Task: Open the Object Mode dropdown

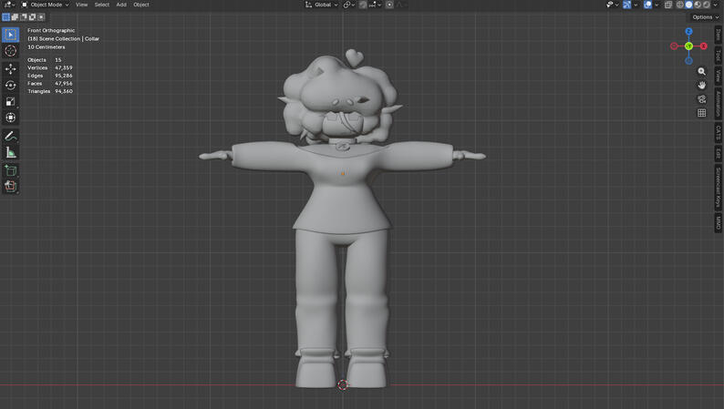Action: (45, 5)
